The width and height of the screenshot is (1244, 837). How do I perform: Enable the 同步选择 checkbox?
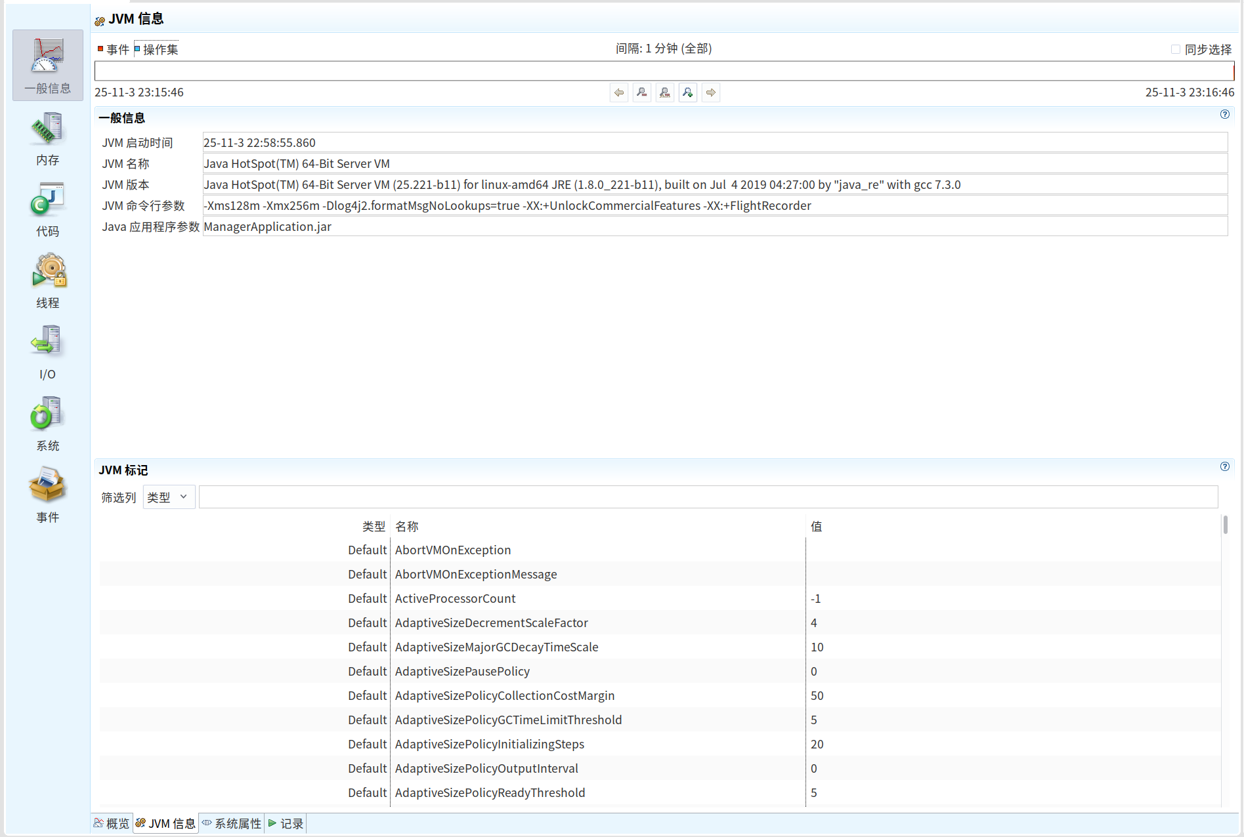click(1175, 49)
